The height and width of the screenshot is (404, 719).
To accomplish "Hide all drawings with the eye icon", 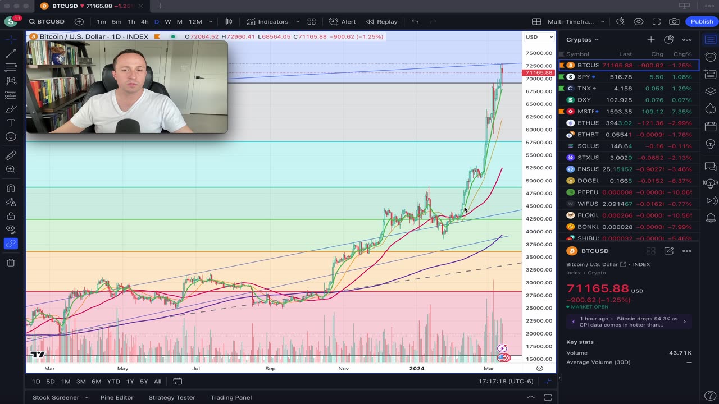I will coord(11,229).
